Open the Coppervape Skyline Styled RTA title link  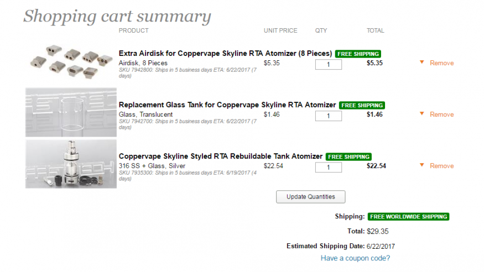point(220,156)
